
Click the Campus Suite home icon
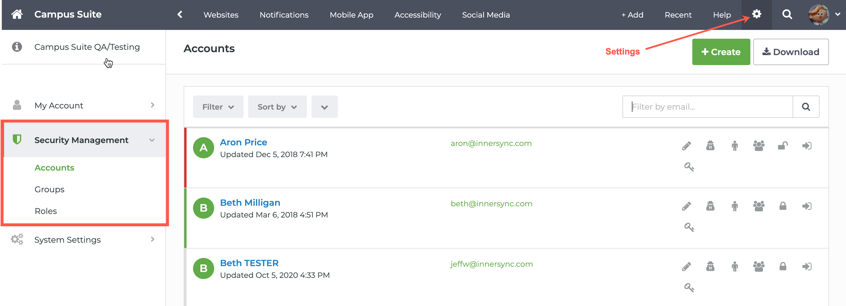[17, 14]
